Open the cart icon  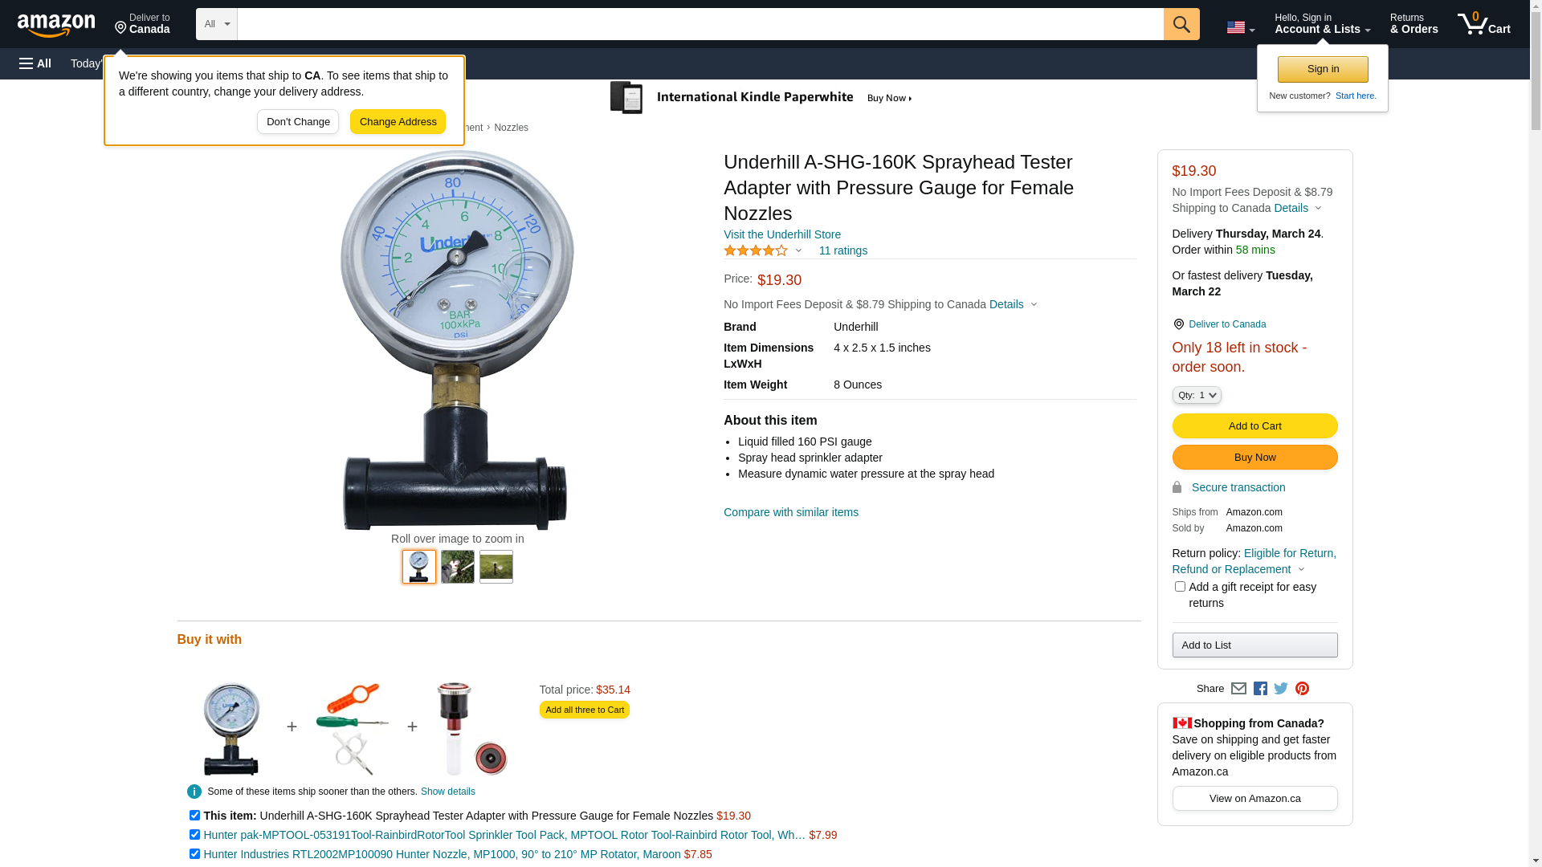click(x=1484, y=24)
